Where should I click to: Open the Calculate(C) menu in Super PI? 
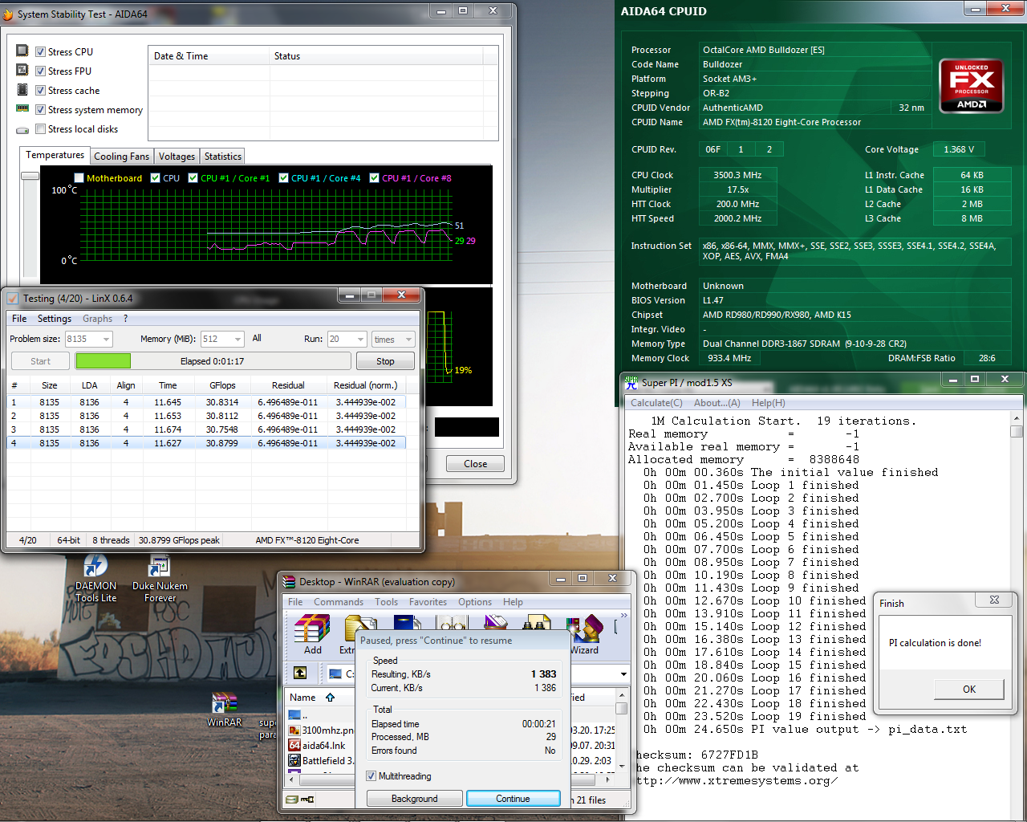point(656,403)
